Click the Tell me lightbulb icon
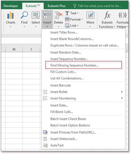 point(75,6)
